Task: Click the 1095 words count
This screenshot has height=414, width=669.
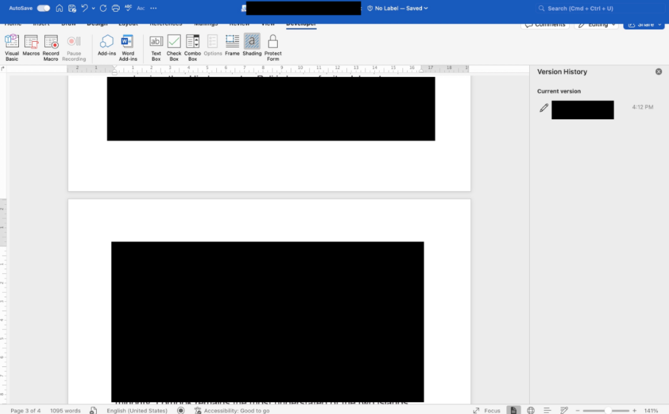Action: coord(65,411)
